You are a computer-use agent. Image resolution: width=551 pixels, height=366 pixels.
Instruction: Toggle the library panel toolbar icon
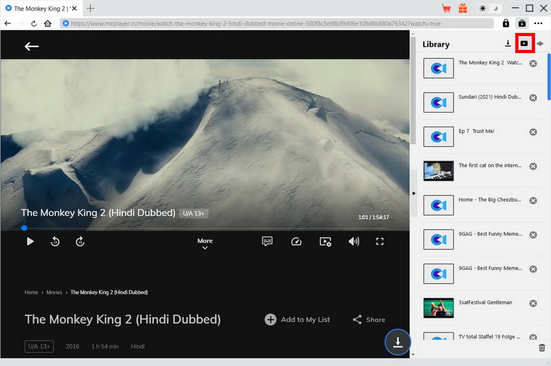tap(522, 23)
